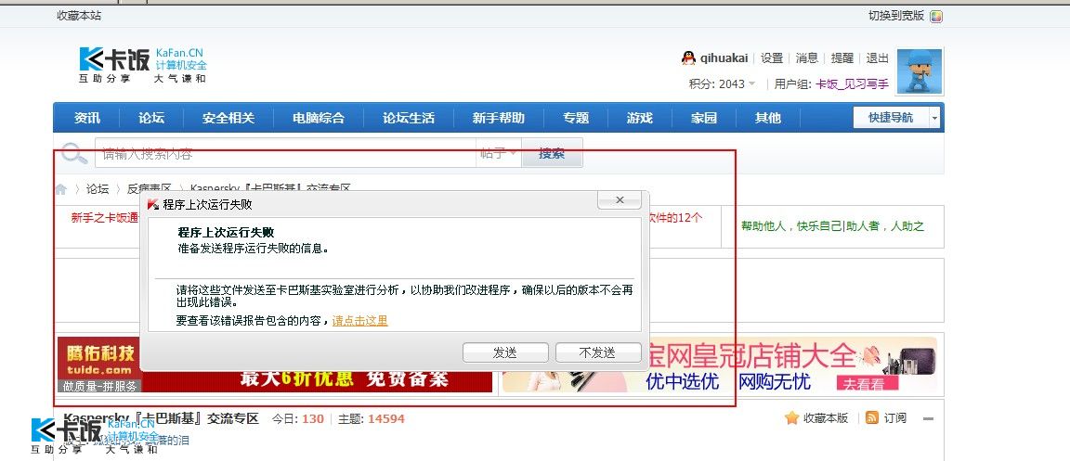1070x461 pixels.
Task: Open the 新手帮助 navigation tab
Action: [498, 118]
